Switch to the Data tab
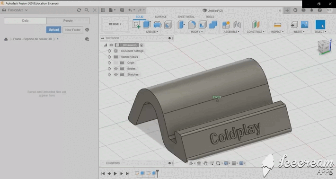Viewport: 336px width, 179px height. pos(25,20)
